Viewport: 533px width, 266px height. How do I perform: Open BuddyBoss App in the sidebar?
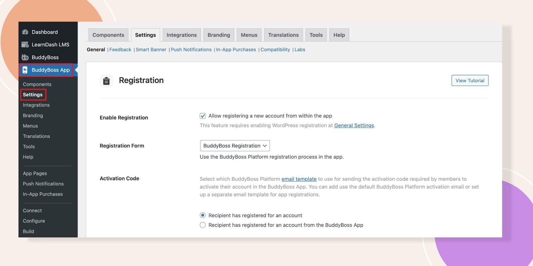pyautogui.click(x=51, y=70)
